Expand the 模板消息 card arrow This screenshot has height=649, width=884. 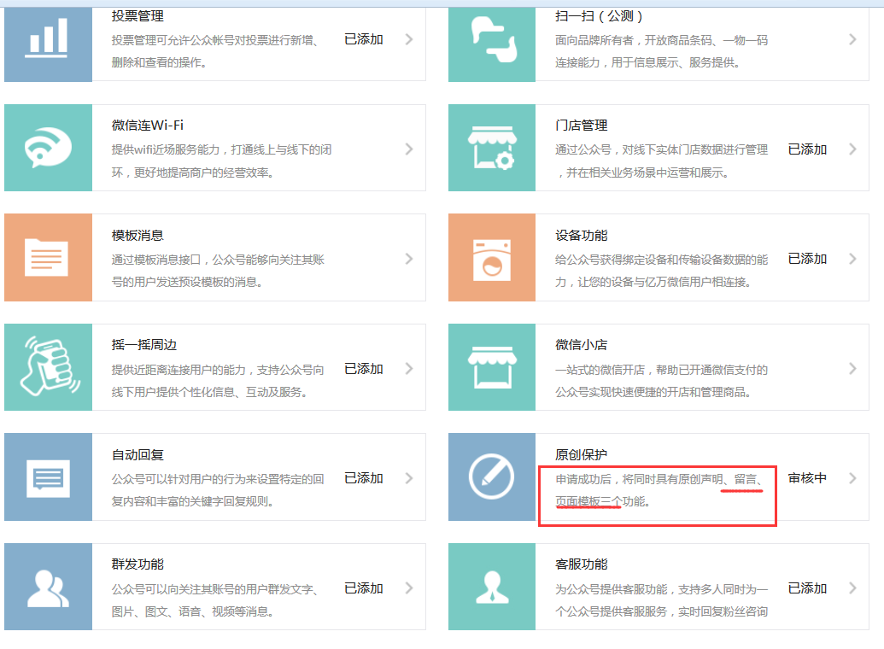(409, 259)
